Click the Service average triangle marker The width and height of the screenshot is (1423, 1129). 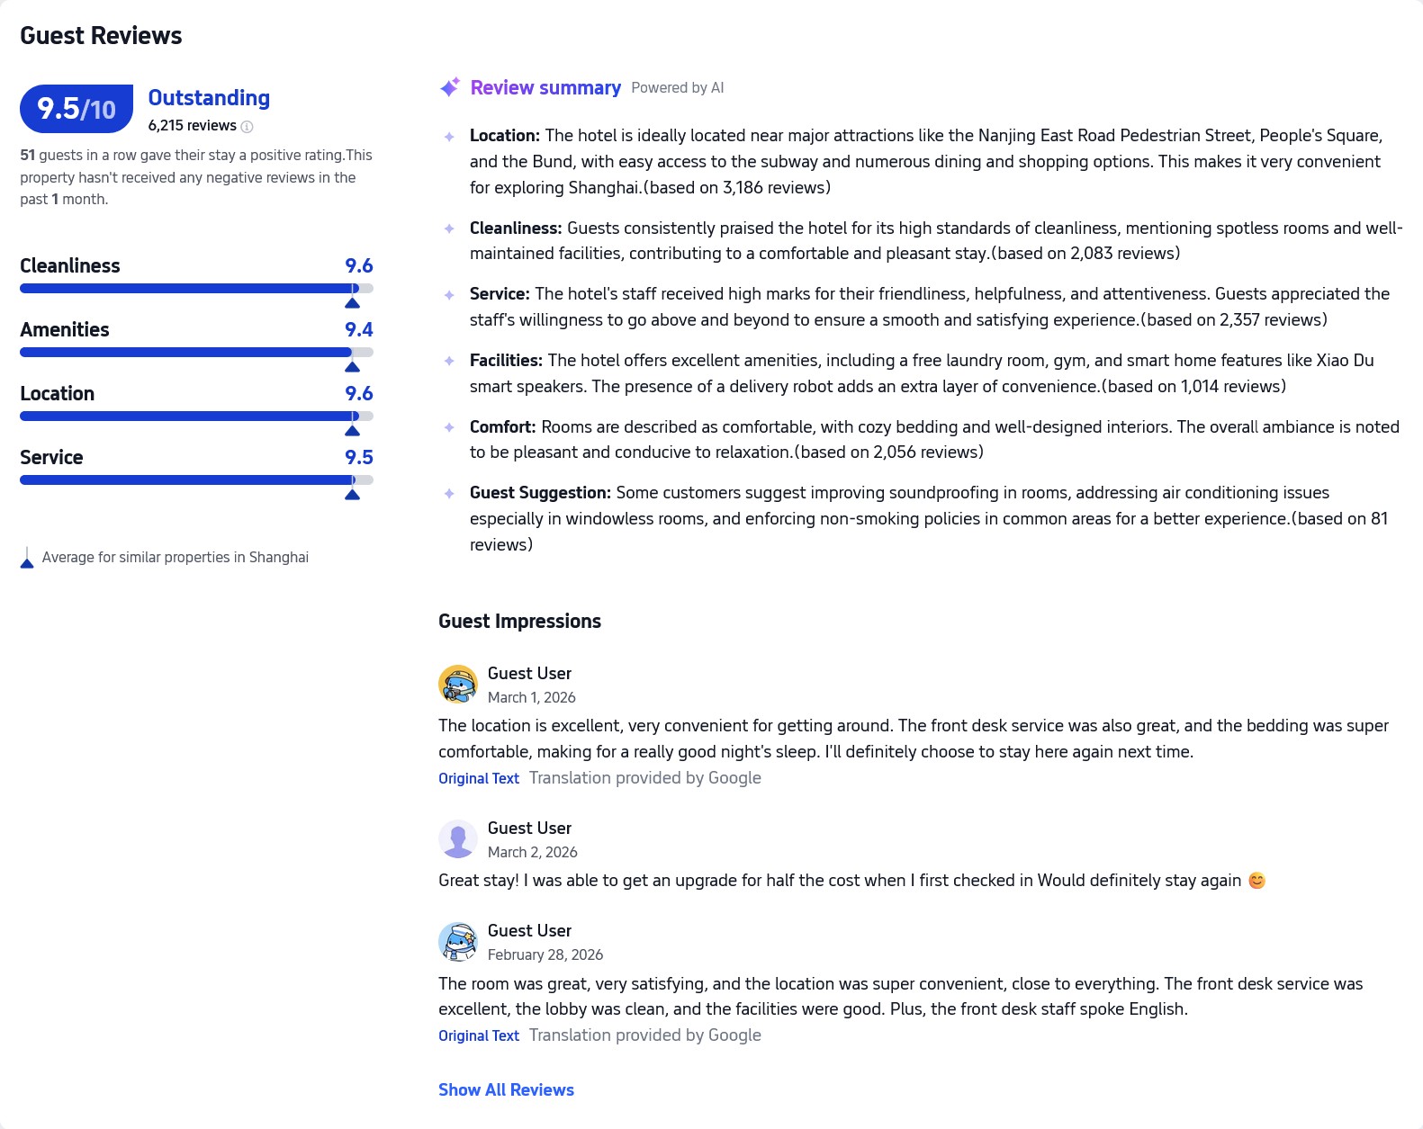click(x=353, y=494)
